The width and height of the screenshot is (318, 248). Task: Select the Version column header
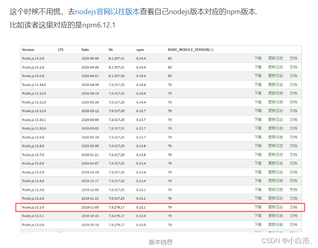pyautogui.click(x=28, y=50)
